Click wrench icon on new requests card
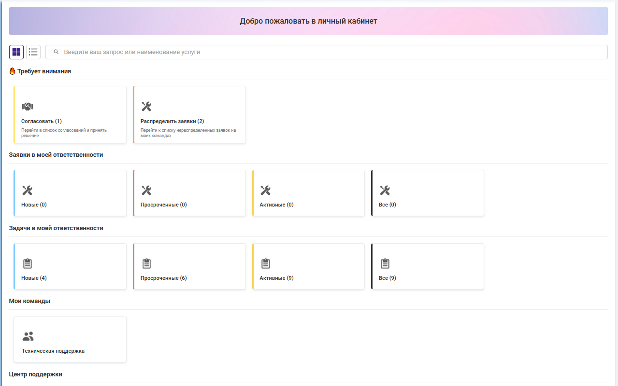This screenshot has width=618, height=386. coord(28,190)
